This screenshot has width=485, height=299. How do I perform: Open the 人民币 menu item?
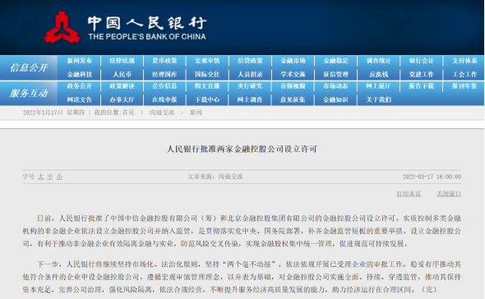click(122, 74)
